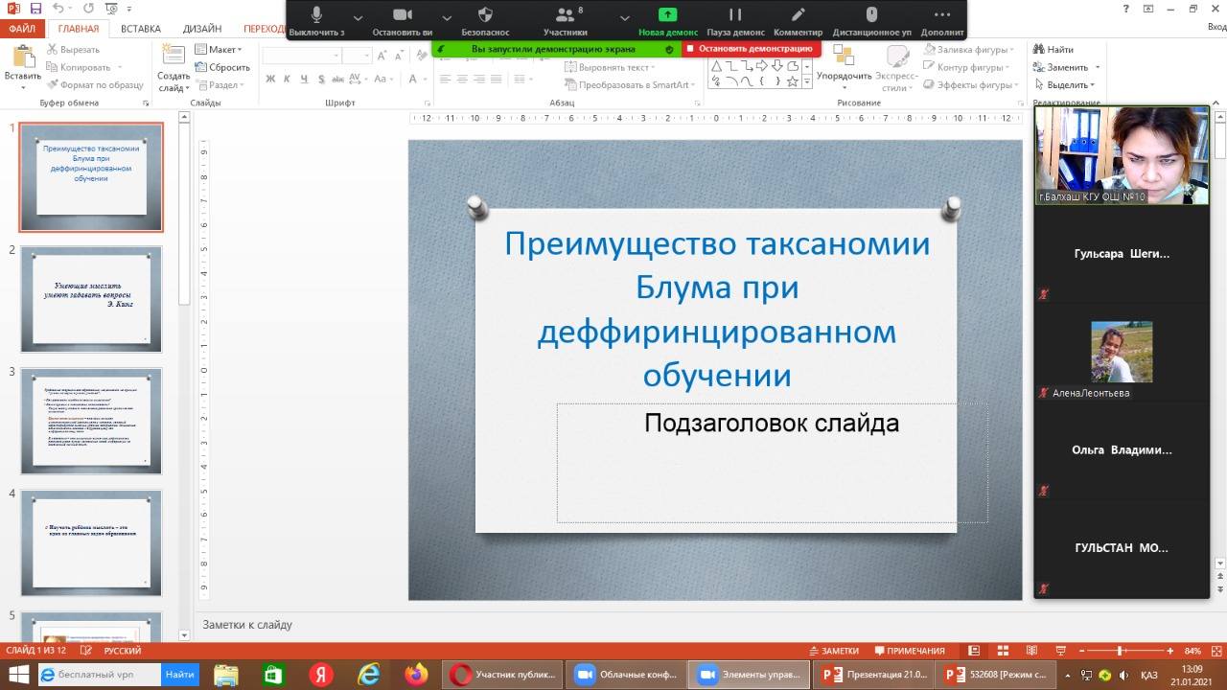1227x690 pixels.
Task: Expand the Макет layout dropdown
Action: click(x=220, y=50)
